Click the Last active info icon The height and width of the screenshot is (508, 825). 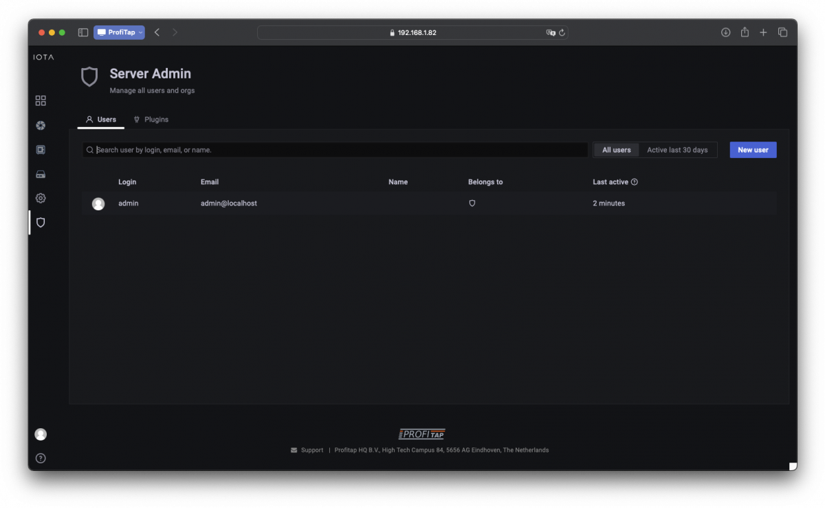[635, 182]
